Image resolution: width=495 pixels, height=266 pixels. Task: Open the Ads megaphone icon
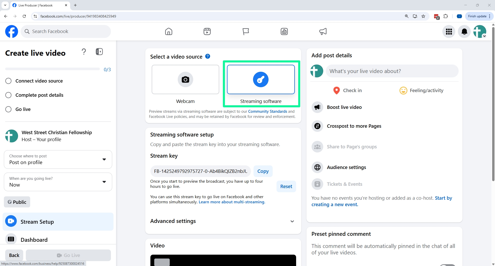pyautogui.click(x=323, y=31)
